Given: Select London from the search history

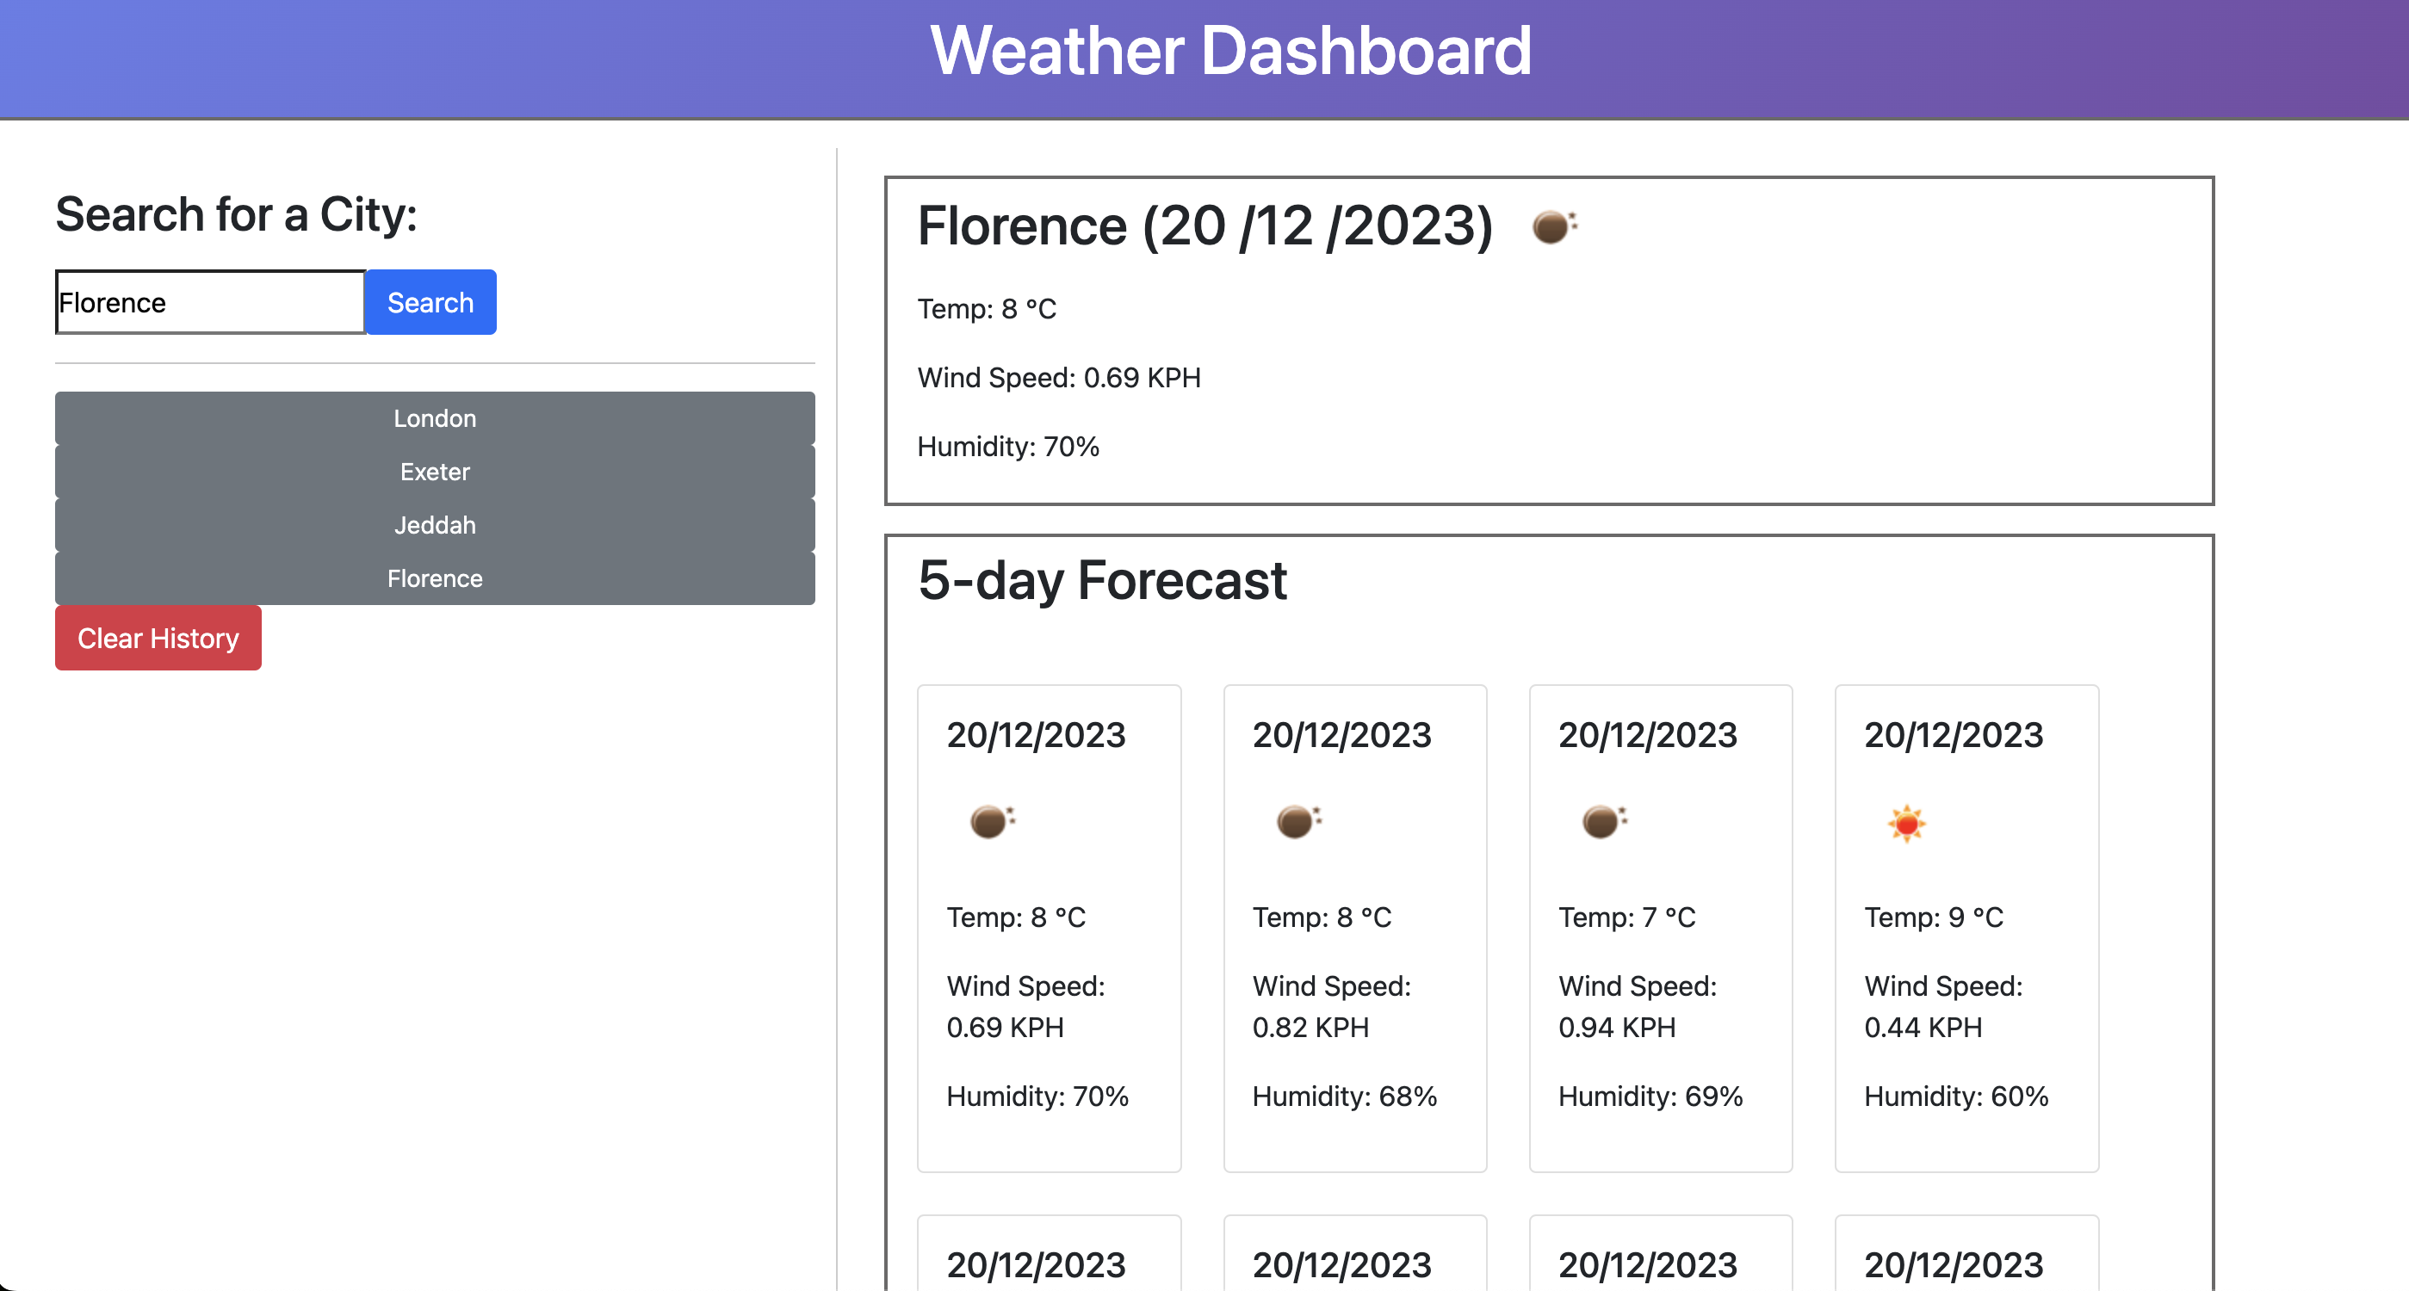Looking at the screenshot, I should (x=435, y=418).
